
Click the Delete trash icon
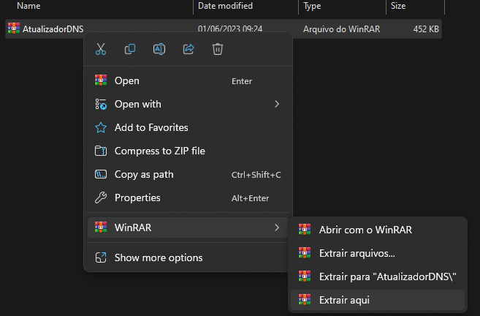point(217,49)
